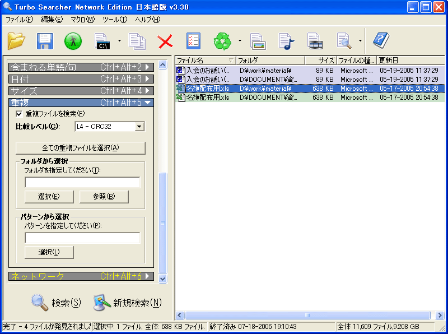Expand the サイズ section

(x=81, y=91)
